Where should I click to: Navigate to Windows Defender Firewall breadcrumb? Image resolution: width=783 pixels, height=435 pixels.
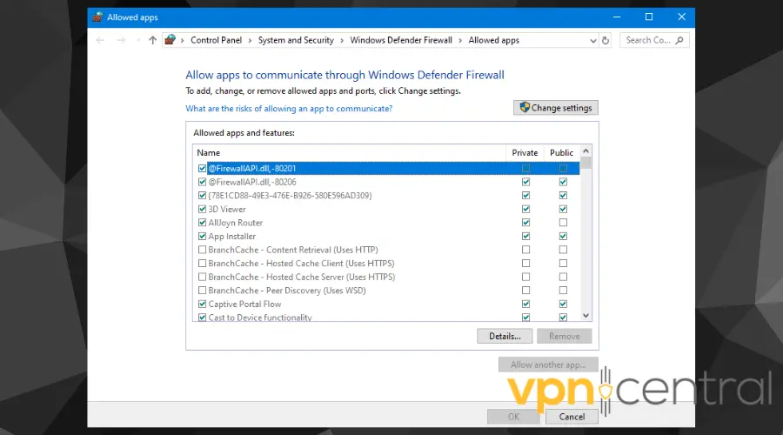(x=400, y=40)
